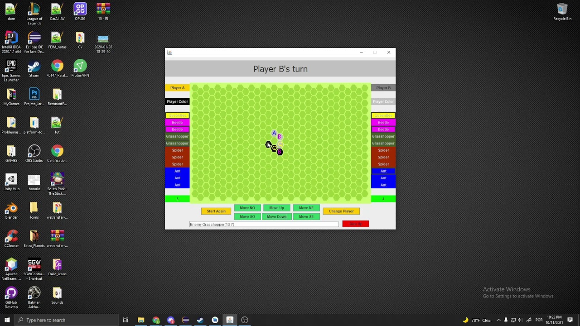Click the Move Down button
Viewport: 580px width, 326px height.
[277, 216]
